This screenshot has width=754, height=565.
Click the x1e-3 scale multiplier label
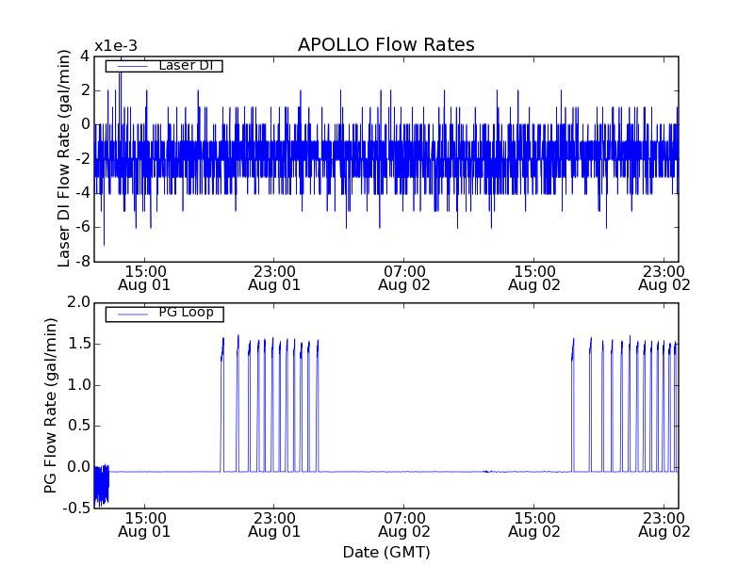[x=116, y=47]
